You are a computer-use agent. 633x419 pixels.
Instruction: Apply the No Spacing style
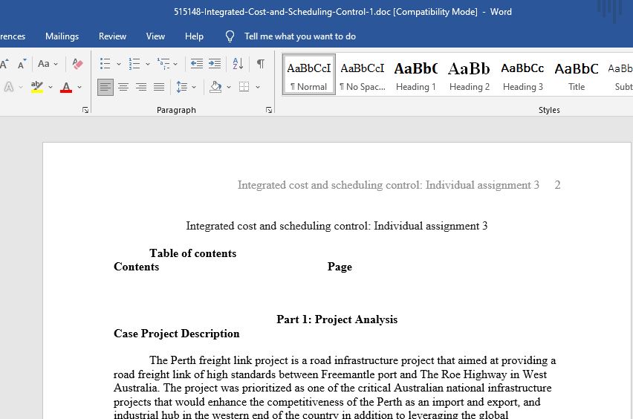363,75
